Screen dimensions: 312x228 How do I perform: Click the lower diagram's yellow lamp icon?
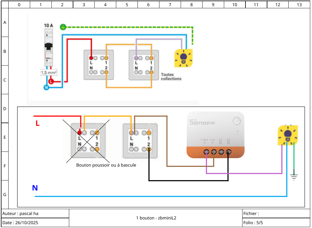tap(288, 135)
